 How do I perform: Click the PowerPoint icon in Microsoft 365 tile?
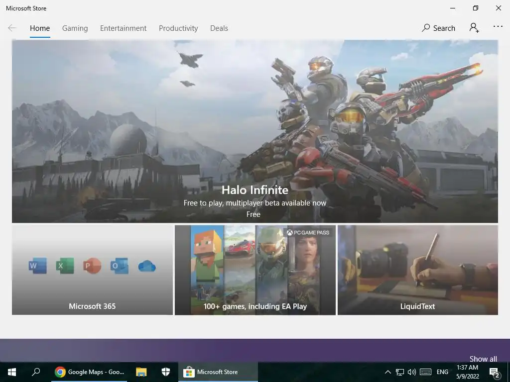point(92,266)
